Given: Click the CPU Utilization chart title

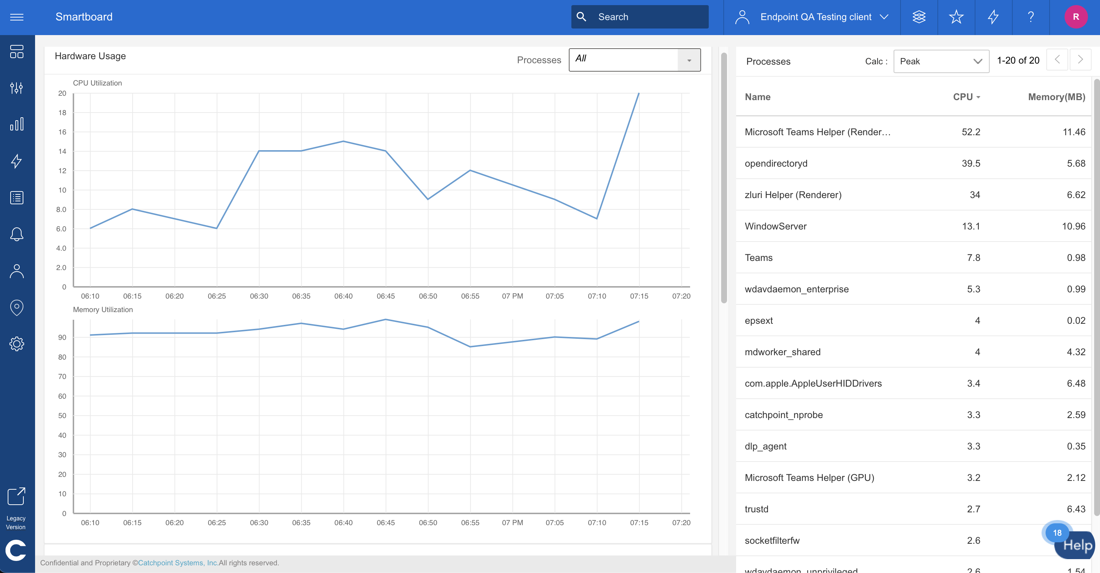Looking at the screenshot, I should pos(98,83).
